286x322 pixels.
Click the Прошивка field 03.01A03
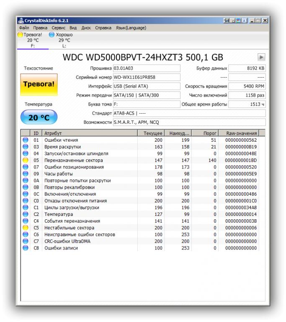147,68
